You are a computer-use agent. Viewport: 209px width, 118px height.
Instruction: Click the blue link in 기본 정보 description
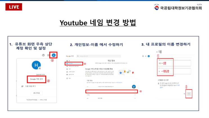[119, 83]
